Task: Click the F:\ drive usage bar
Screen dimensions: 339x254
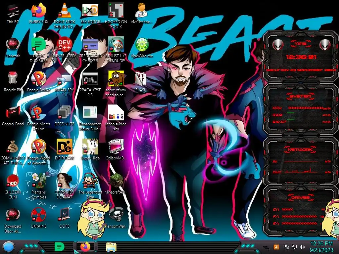Action: click(x=299, y=216)
